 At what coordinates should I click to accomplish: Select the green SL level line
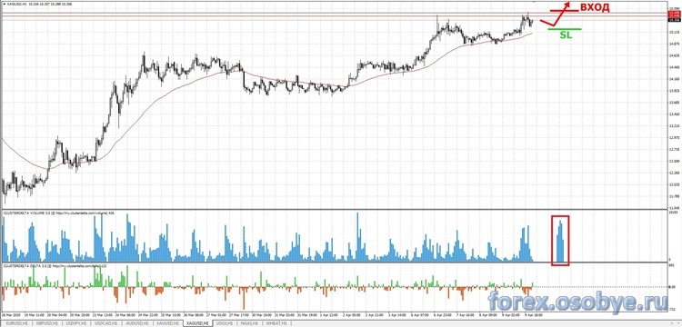tap(565, 29)
